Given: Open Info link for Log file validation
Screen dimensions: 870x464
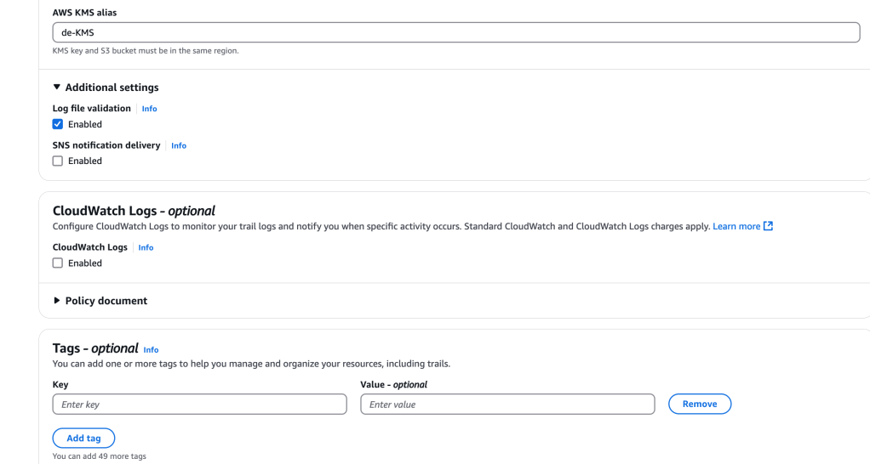Looking at the screenshot, I should click(149, 109).
